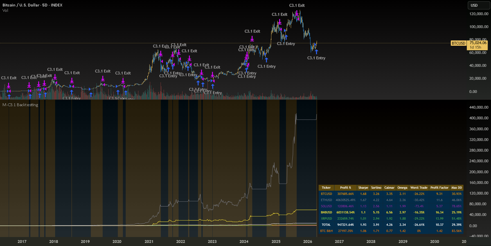Click the blue entry arrow above latest C3.1 Entry

tap(316, 52)
